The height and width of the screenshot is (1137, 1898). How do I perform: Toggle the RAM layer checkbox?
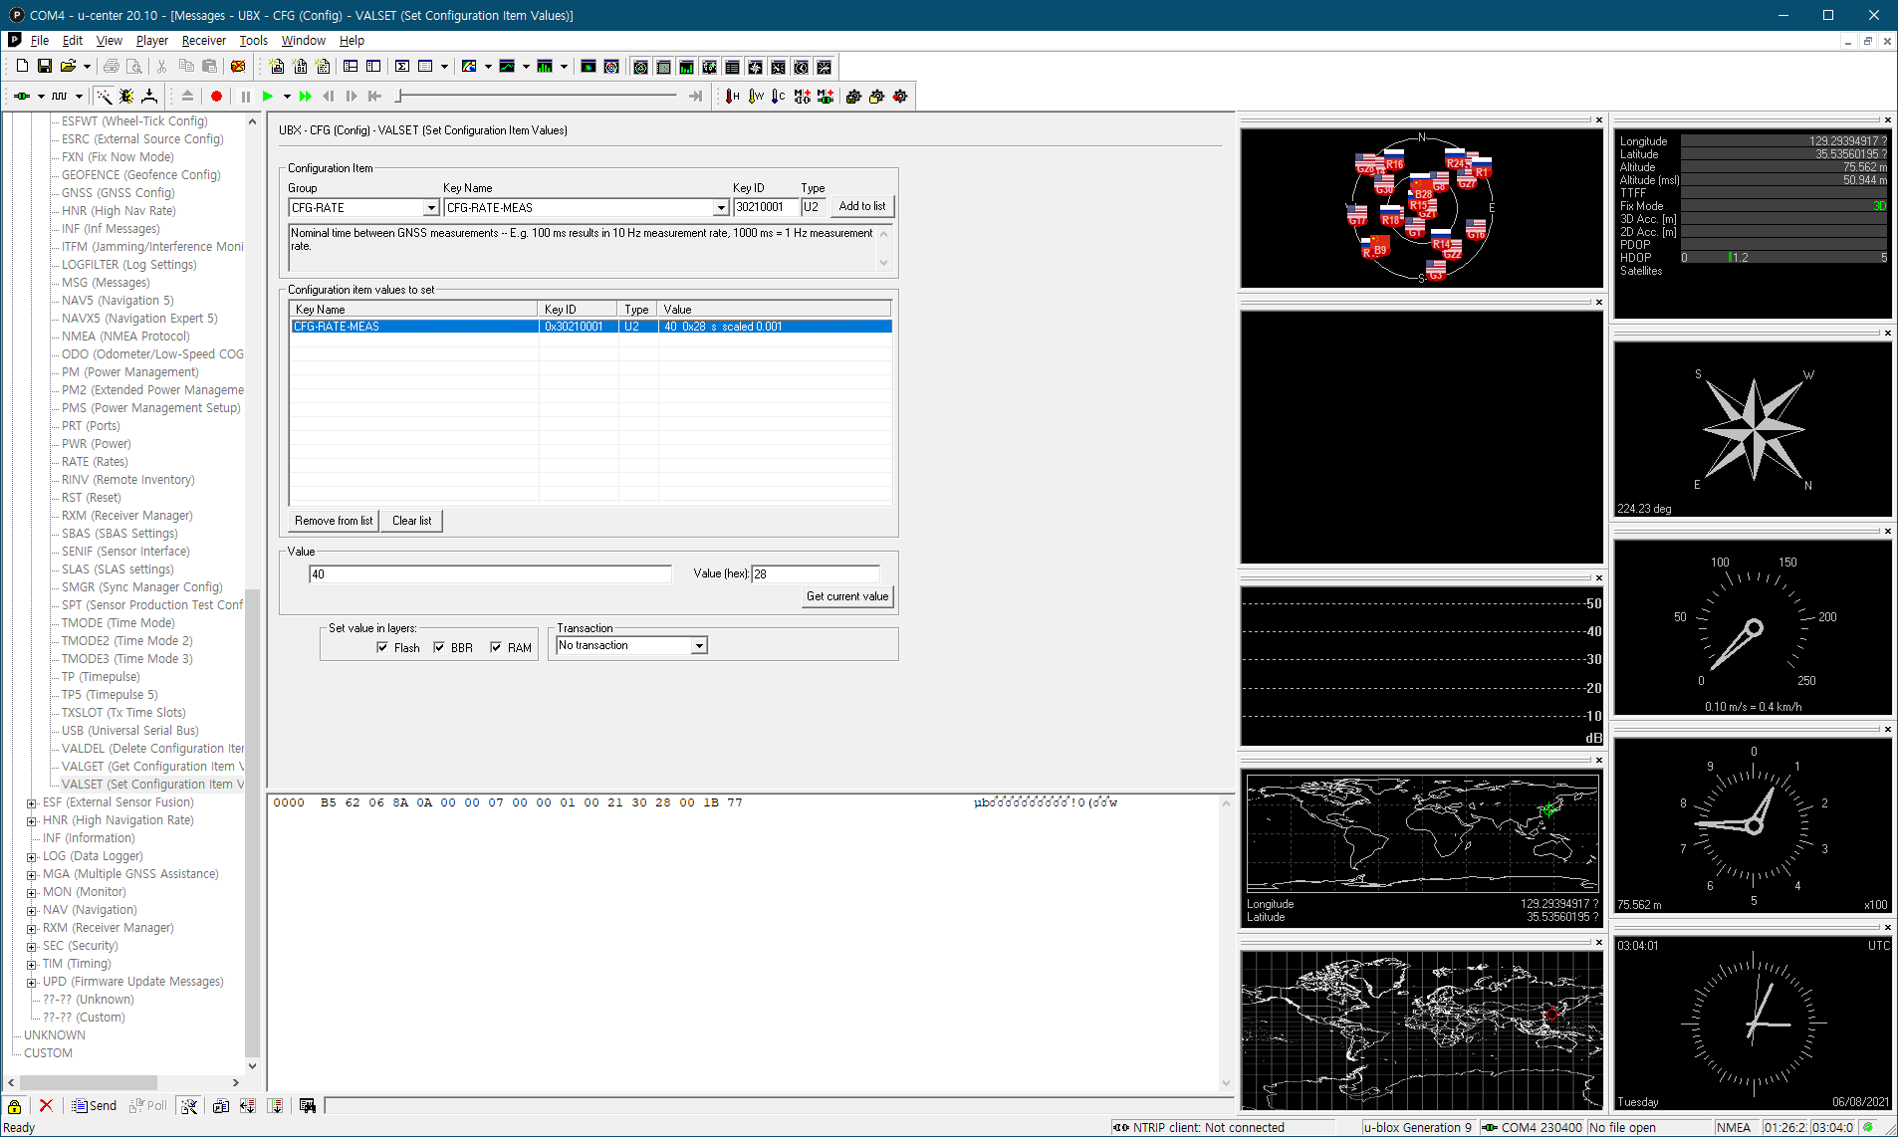click(x=496, y=647)
